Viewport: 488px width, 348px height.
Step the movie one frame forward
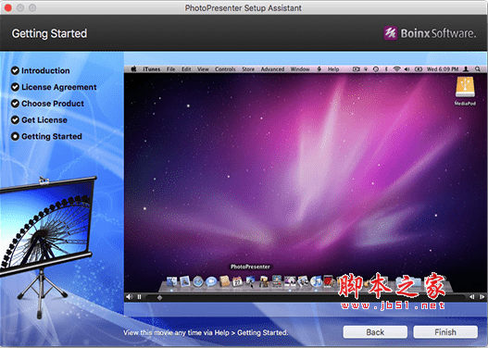click(482, 297)
